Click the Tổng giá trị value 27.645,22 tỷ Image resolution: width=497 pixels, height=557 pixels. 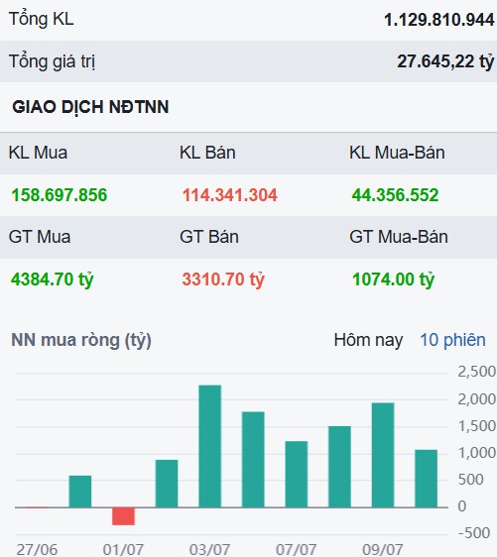[445, 61]
